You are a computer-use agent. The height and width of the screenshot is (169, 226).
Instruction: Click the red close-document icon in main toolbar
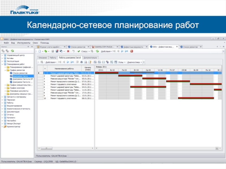click(x=132, y=51)
